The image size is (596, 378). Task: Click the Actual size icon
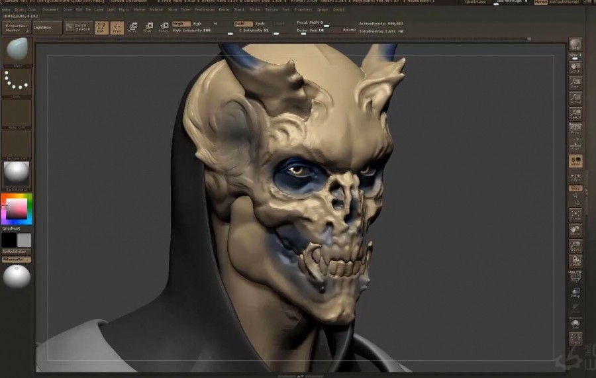coord(575,99)
